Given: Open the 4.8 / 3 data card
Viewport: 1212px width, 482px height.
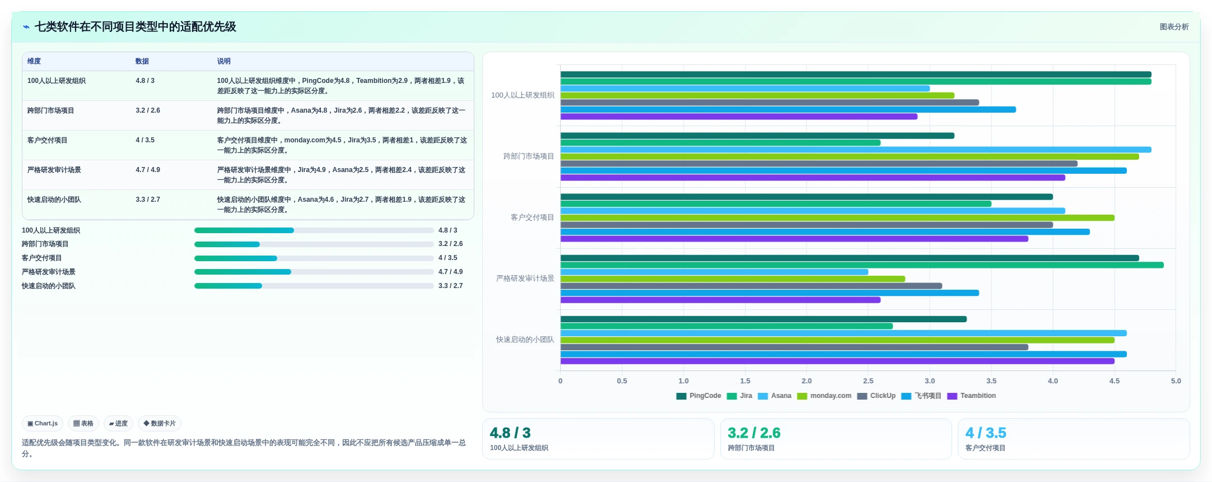Looking at the screenshot, I should click(x=598, y=439).
